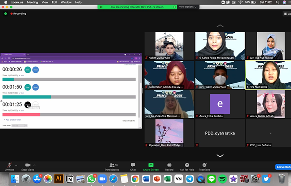Open the Participants panel
291x186 pixels.
(112, 165)
